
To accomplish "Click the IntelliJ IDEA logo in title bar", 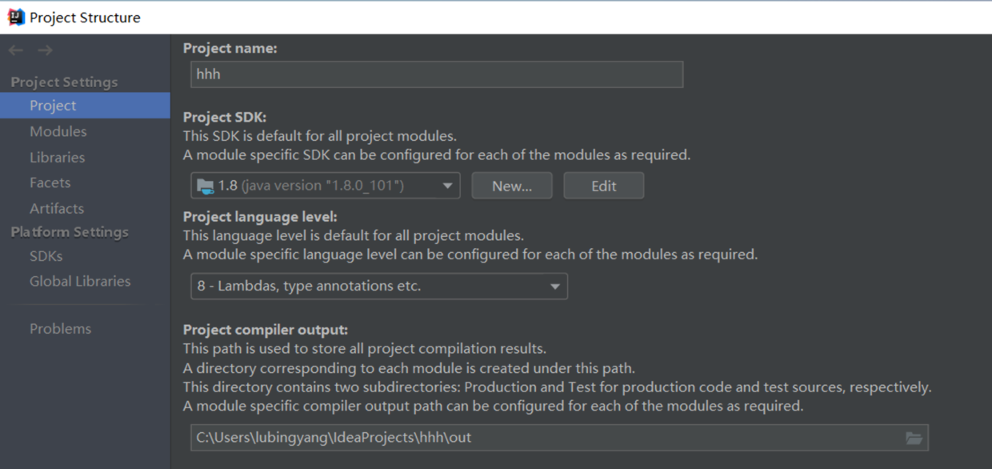I will [x=16, y=17].
